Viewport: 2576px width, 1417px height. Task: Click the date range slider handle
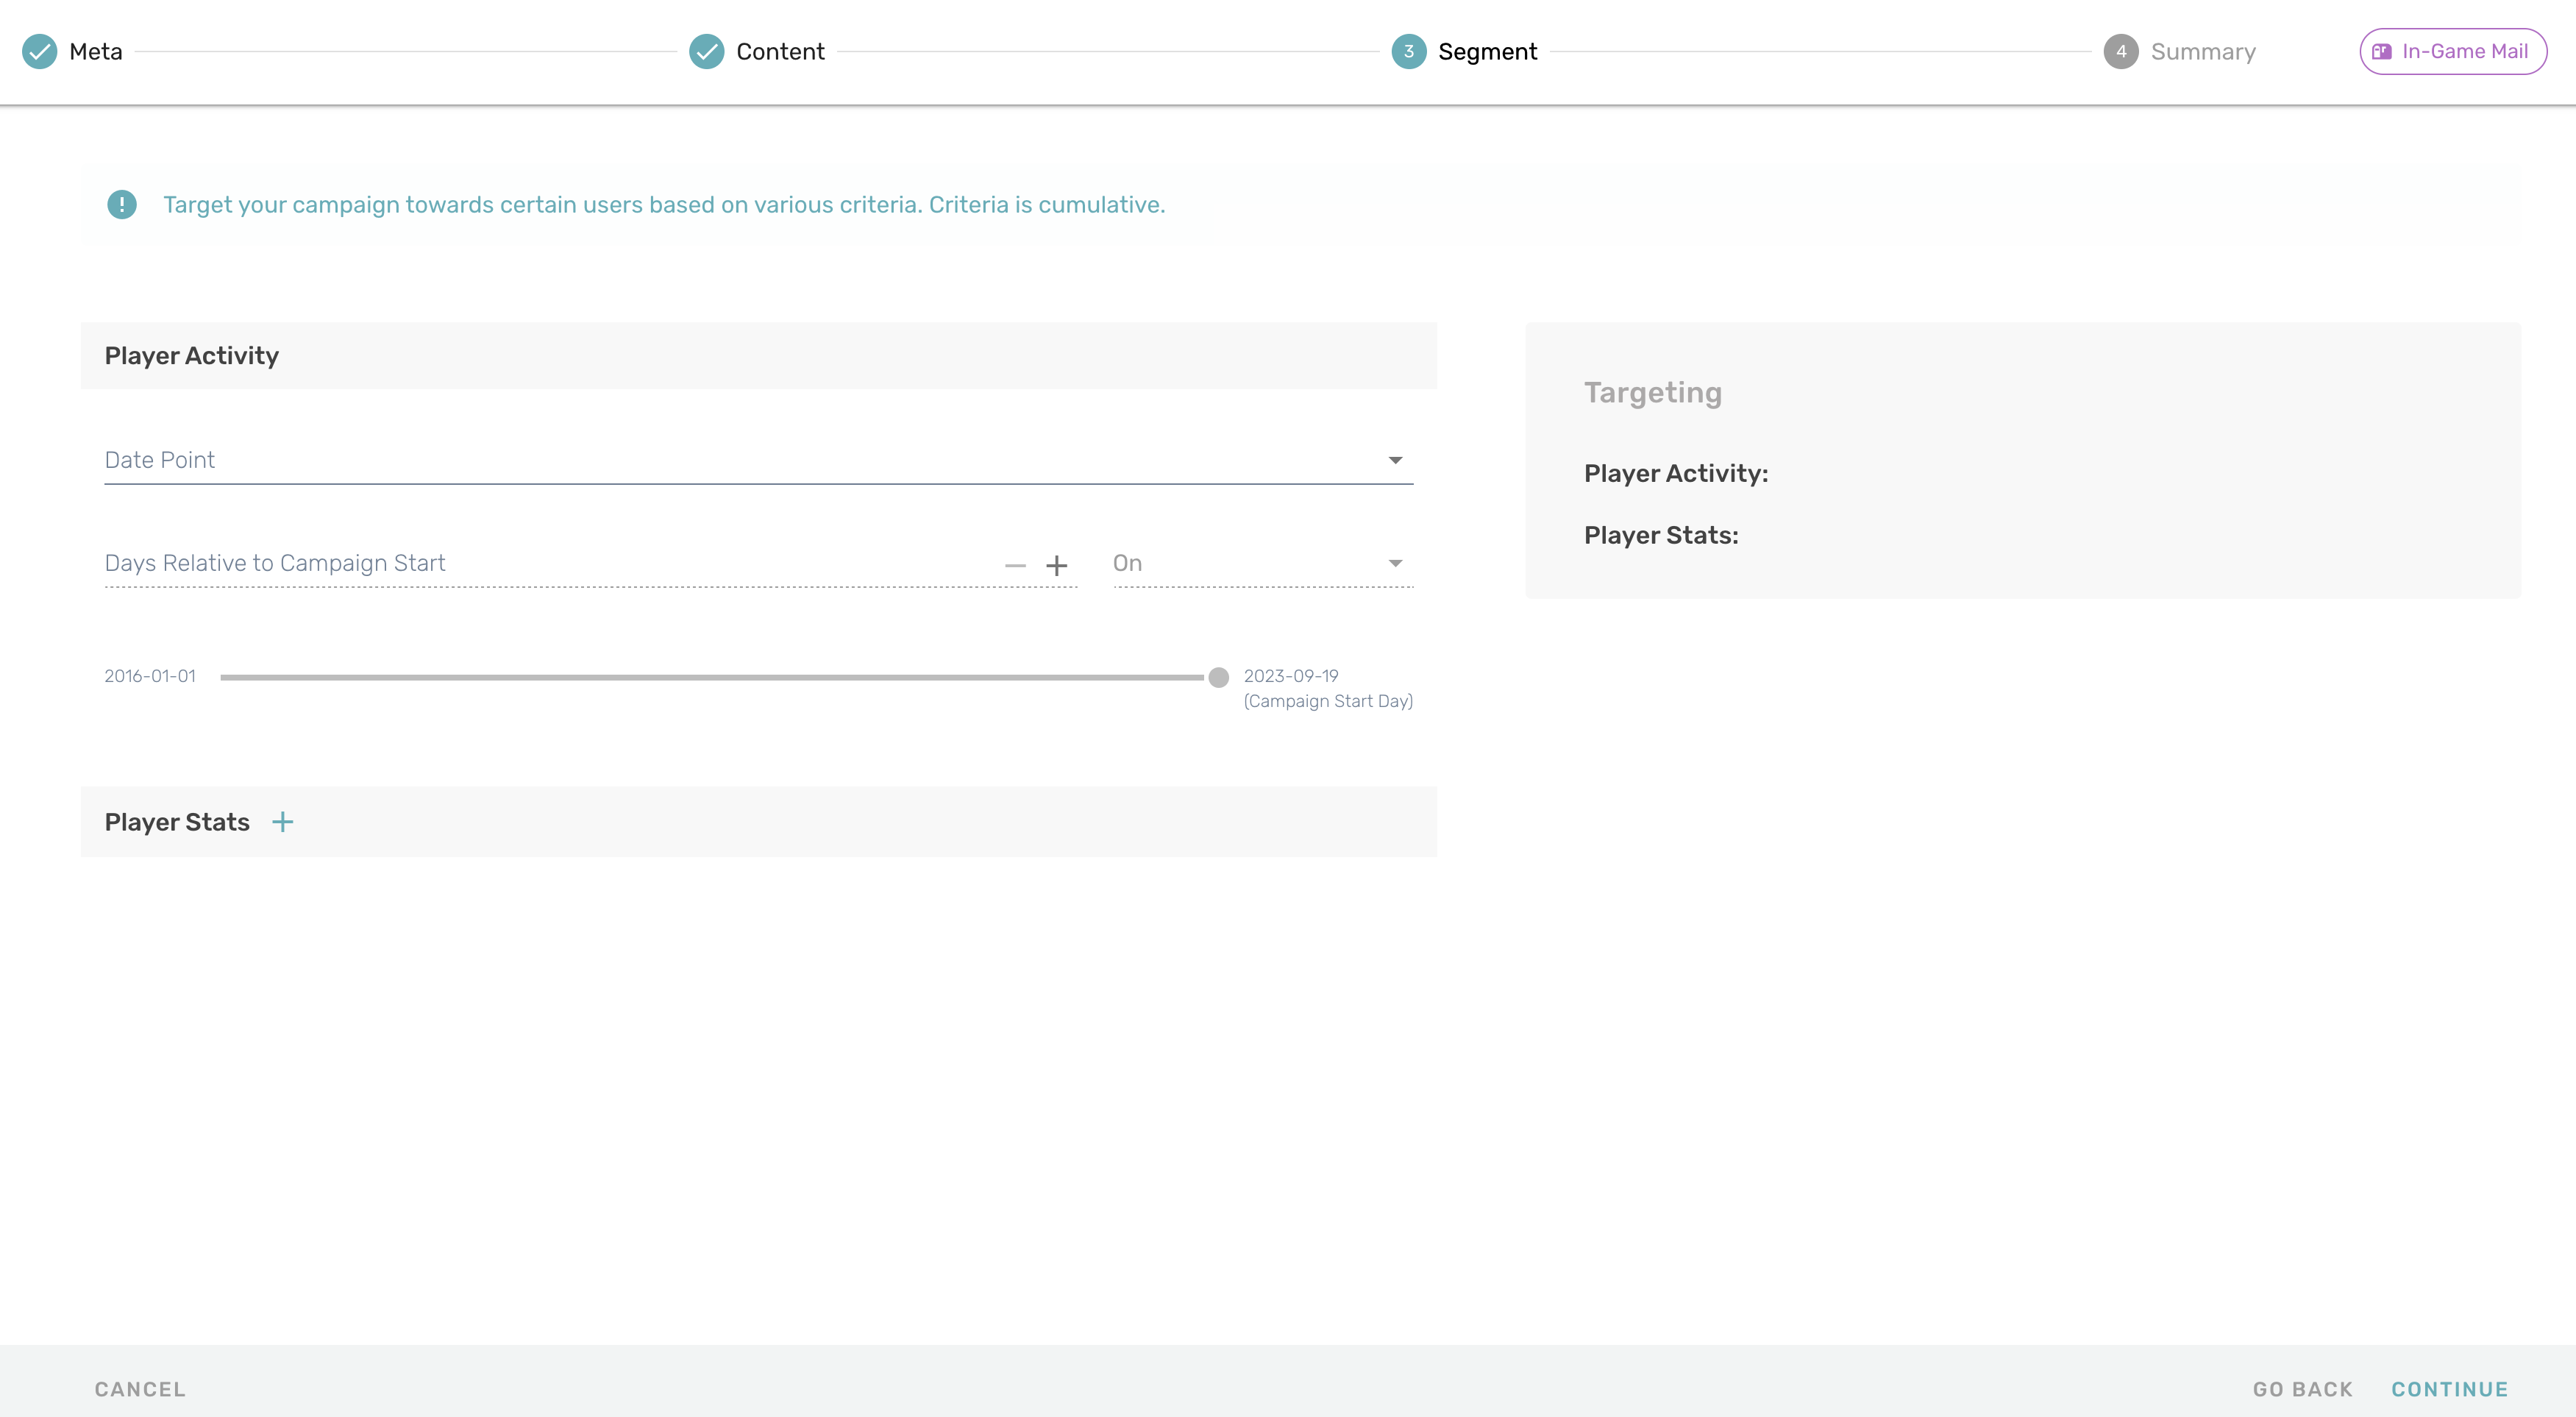pos(1218,678)
